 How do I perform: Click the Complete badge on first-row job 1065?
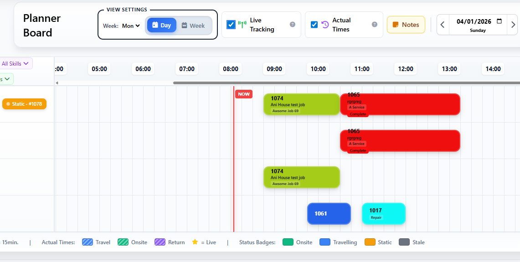[x=358, y=114]
